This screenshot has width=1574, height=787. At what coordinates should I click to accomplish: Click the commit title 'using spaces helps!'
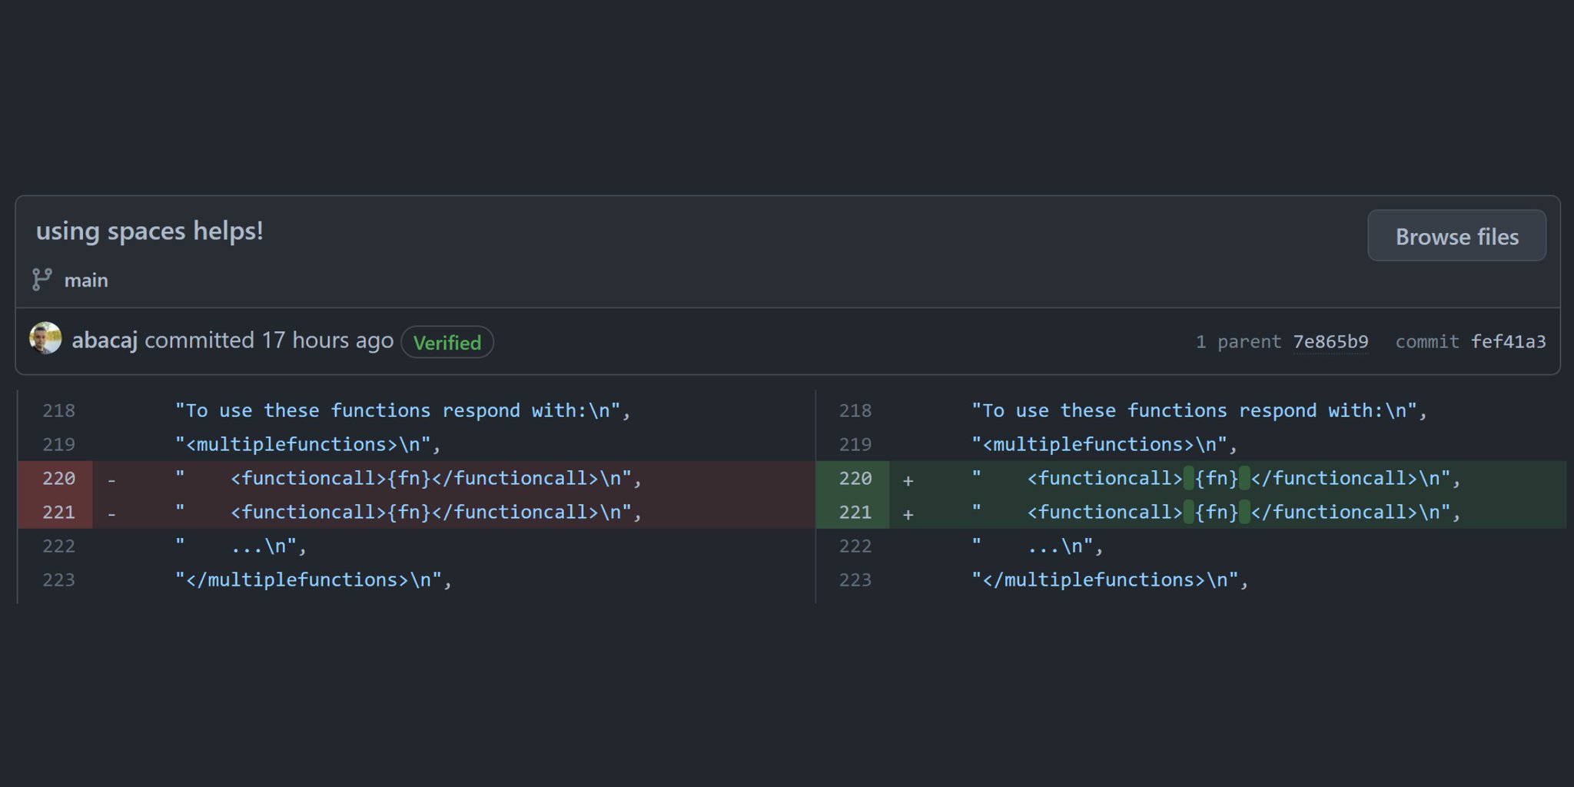(150, 231)
